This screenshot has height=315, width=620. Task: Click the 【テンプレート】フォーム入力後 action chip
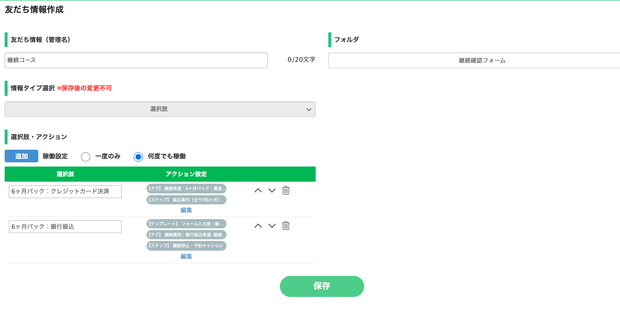[186, 223]
